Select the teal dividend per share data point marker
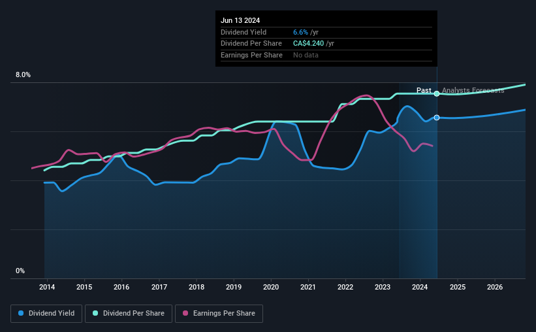This screenshot has width=536, height=332. click(x=437, y=93)
